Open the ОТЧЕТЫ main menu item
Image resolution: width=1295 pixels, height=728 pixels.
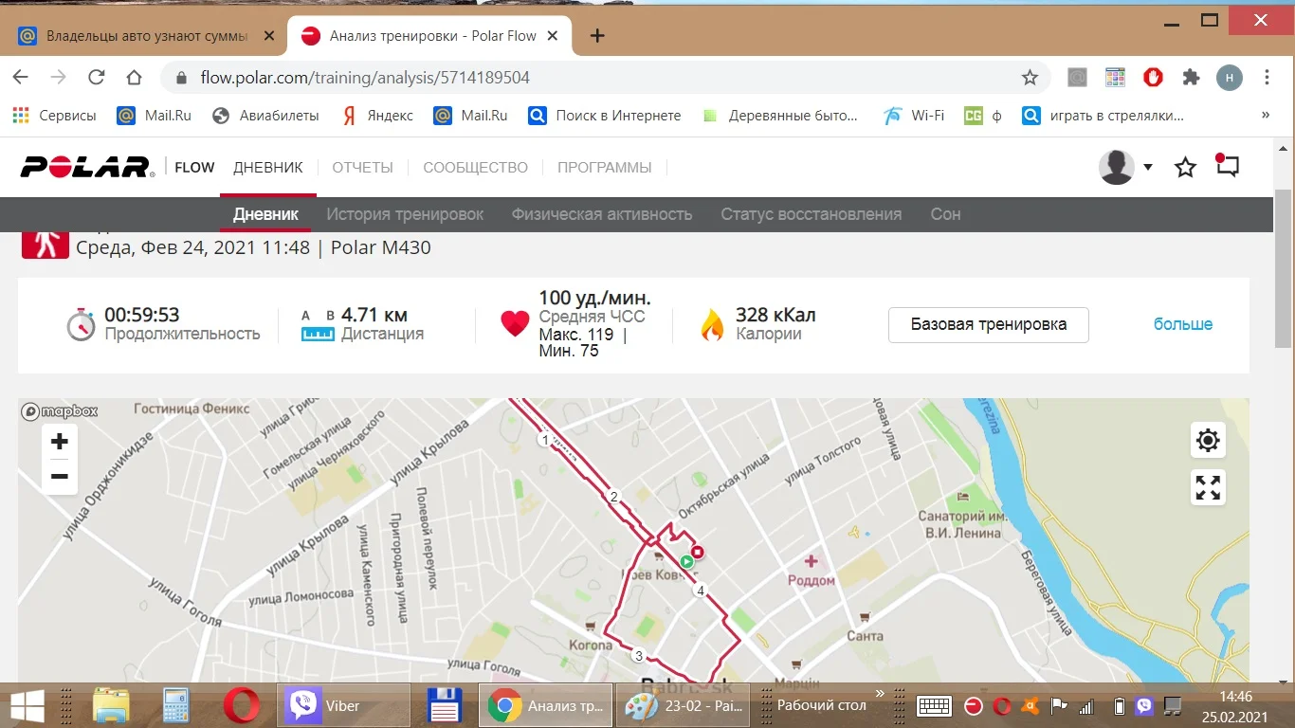tap(362, 168)
